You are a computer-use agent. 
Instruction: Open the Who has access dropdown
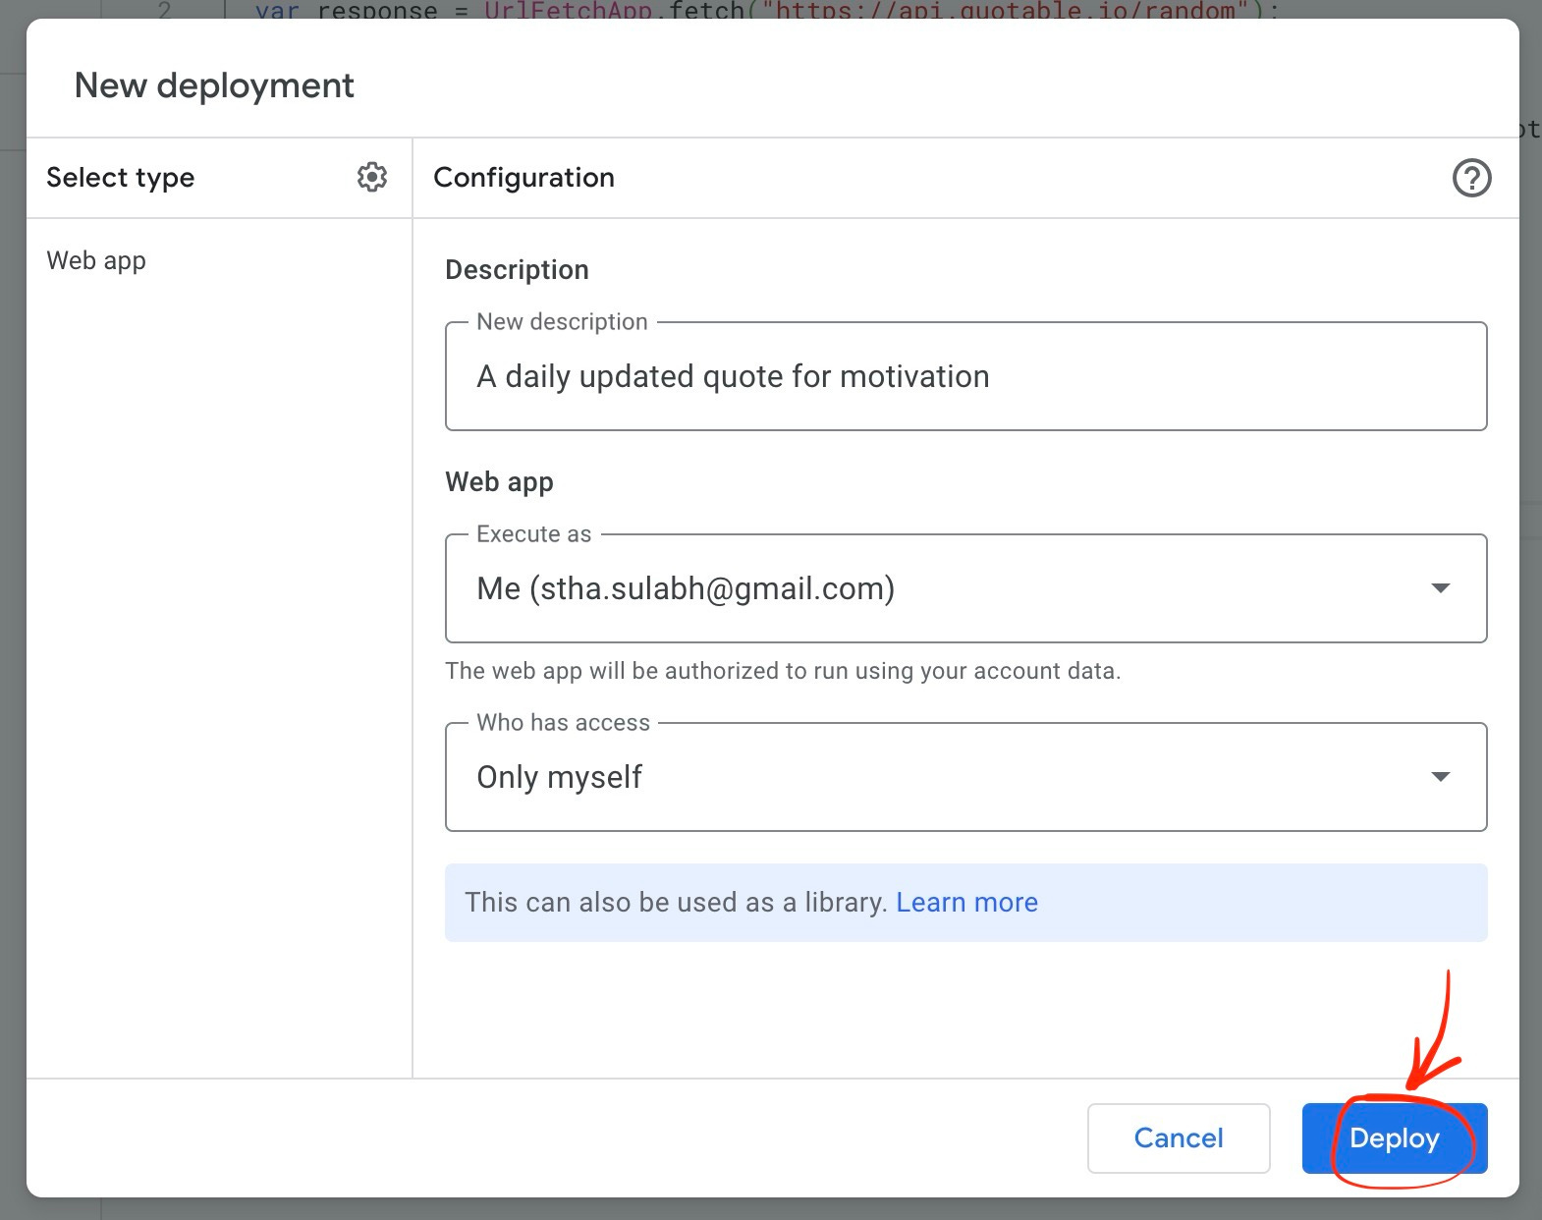pyautogui.click(x=943, y=777)
